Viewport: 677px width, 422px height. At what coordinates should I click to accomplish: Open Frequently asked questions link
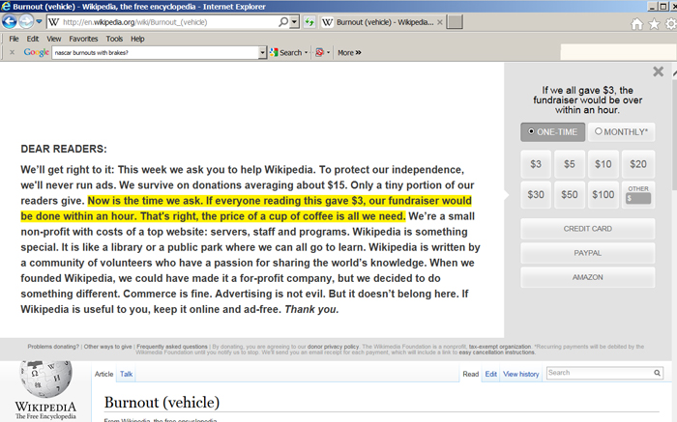[x=172, y=347]
